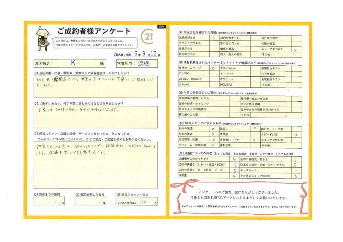This screenshot has height=242, width=343.
Task: Click the dog mascot illustration
Action: click(43, 39)
